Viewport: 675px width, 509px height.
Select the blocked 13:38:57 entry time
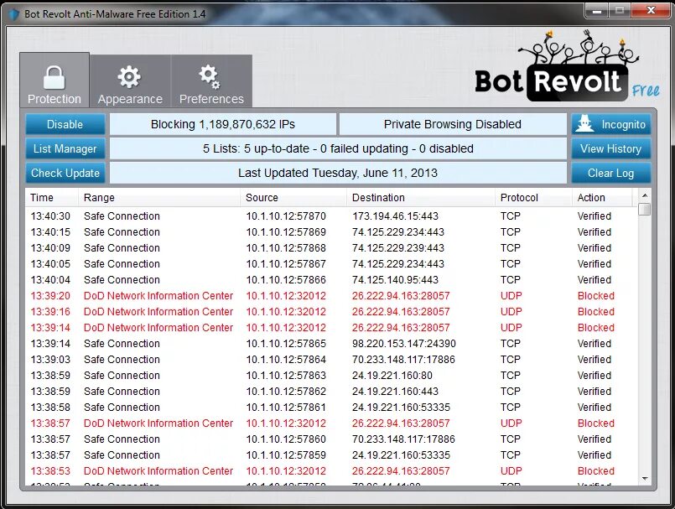50,423
